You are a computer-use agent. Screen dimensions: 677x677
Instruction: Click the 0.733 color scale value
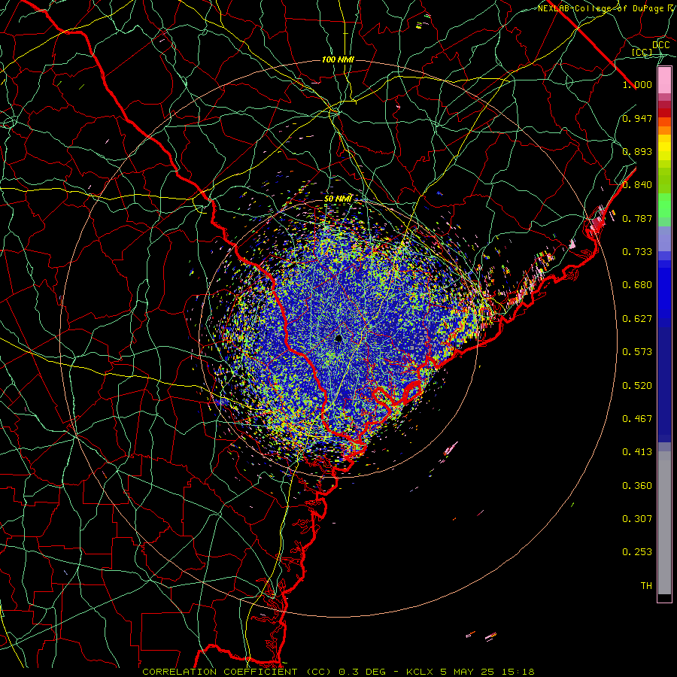point(637,252)
